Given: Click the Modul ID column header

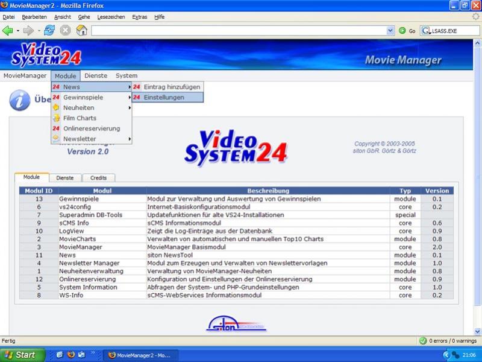Looking at the screenshot, I should [39, 191].
